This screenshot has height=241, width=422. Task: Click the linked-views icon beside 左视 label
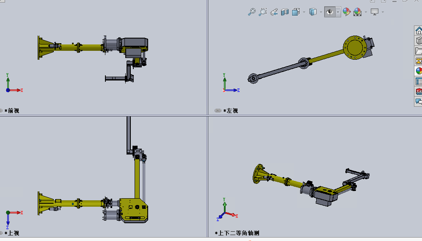(x=218, y=111)
